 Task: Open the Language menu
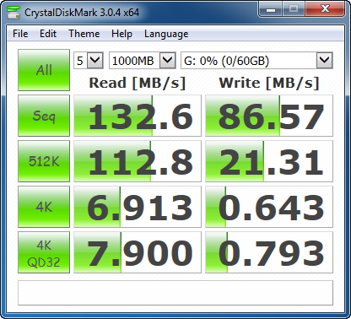tap(166, 34)
